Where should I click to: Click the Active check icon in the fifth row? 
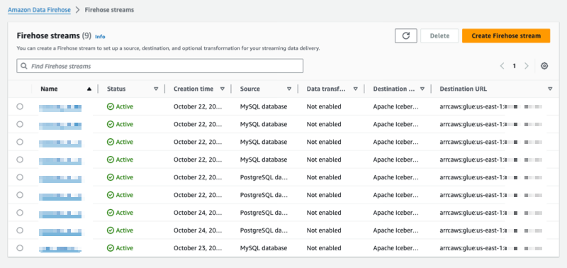[x=111, y=177]
